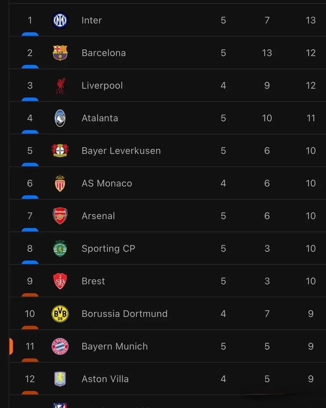Open the Barcelona team name link
326x408 pixels.
coord(104,53)
